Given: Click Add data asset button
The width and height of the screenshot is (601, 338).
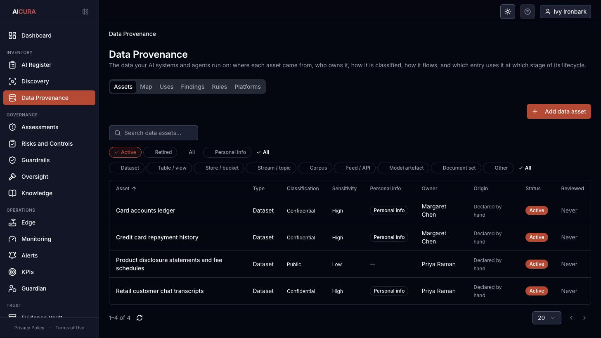Looking at the screenshot, I should [559, 111].
